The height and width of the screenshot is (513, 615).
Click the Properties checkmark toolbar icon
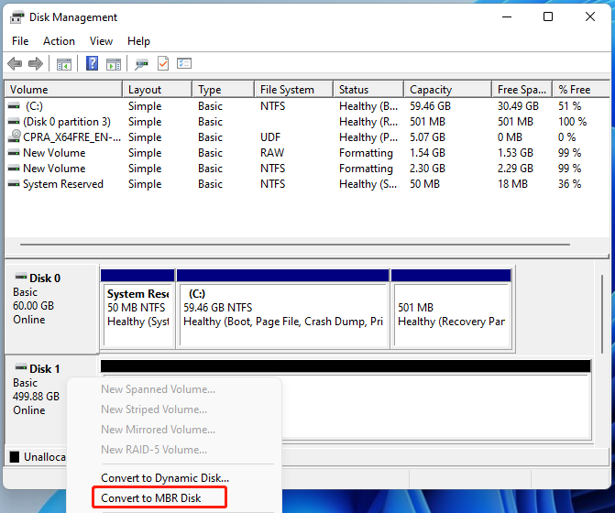pos(163,63)
